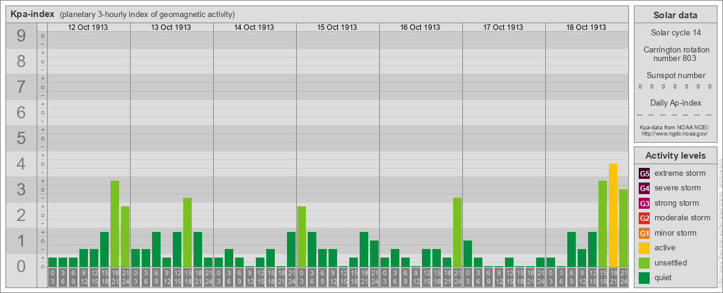The image size is (723, 293).
Task: Click the 13 Oct 1913 date header
Action: click(171, 27)
